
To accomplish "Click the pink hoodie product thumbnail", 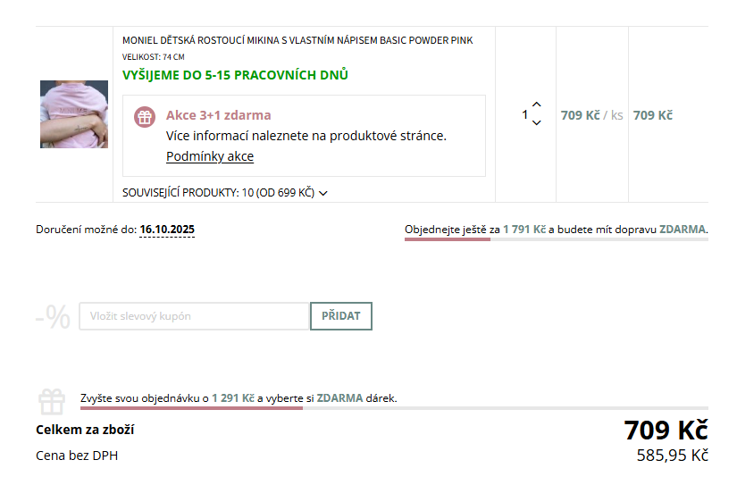I will pyautogui.click(x=74, y=114).
